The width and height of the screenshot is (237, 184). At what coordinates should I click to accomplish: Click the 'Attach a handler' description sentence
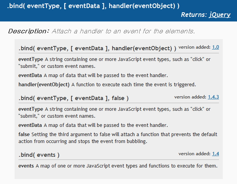click(x=123, y=31)
